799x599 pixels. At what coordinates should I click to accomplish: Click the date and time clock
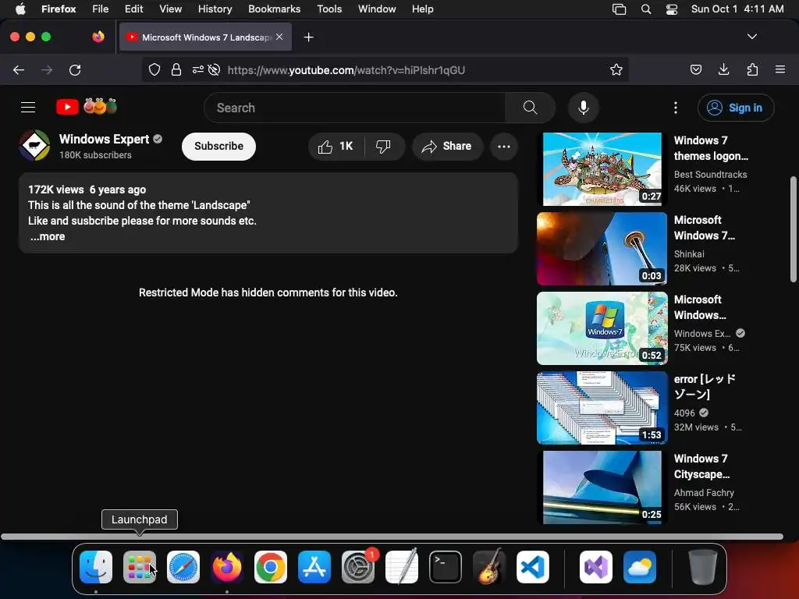[737, 9]
